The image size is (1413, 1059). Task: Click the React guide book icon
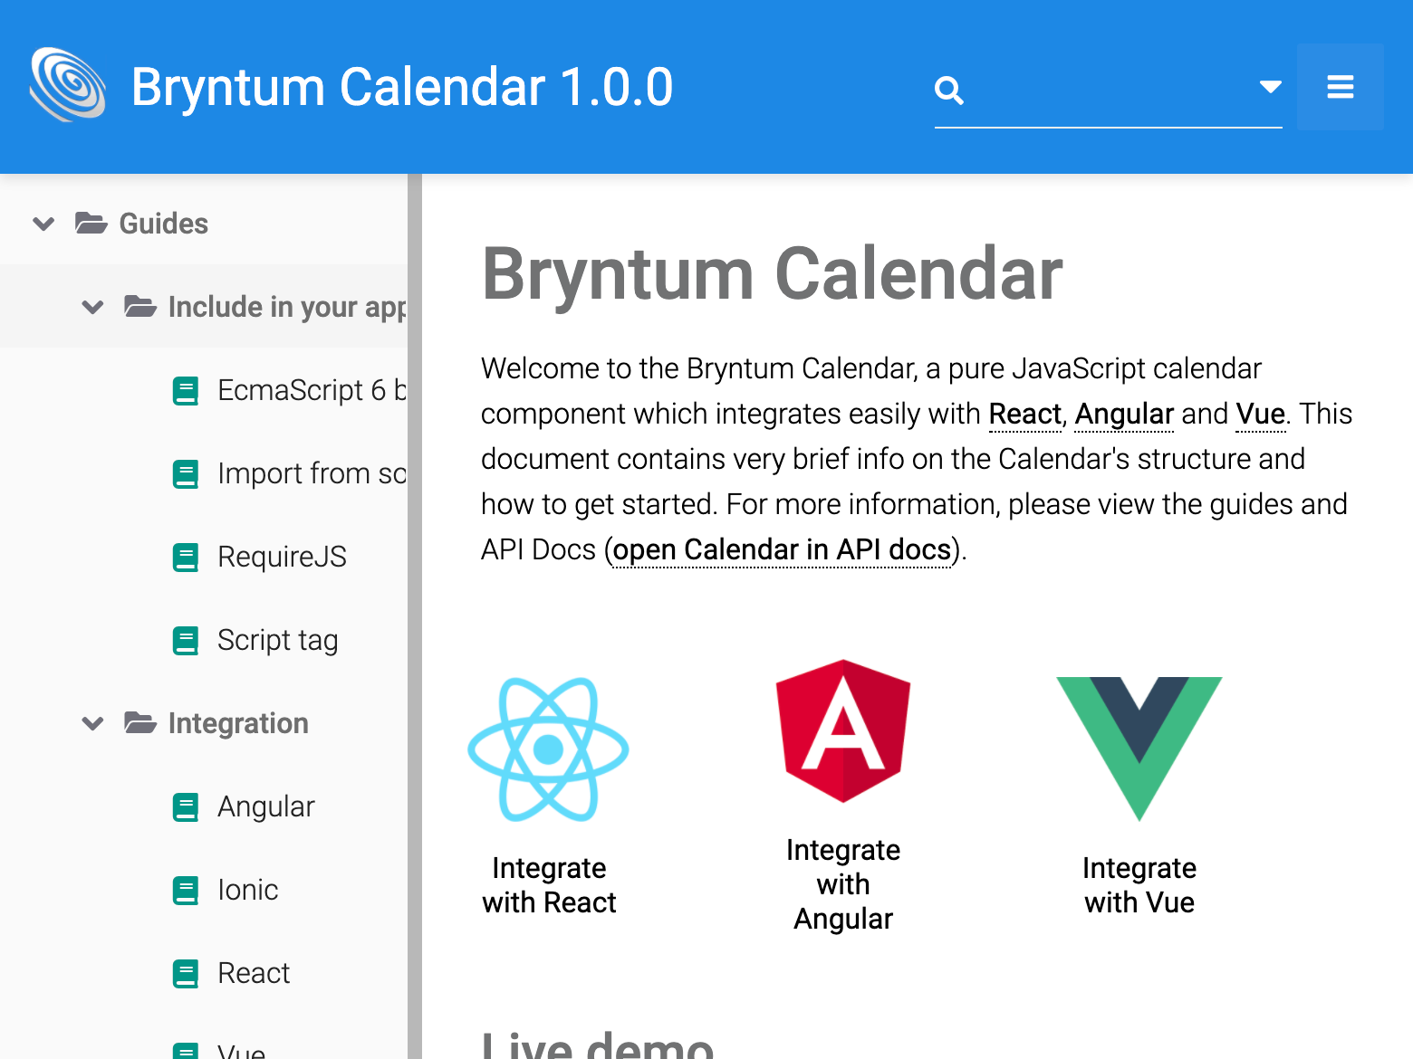[x=186, y=974]
